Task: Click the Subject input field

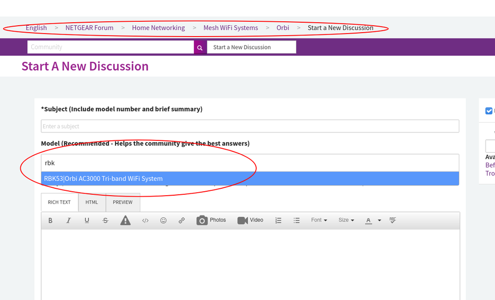Action: click(x=250, y=126)
